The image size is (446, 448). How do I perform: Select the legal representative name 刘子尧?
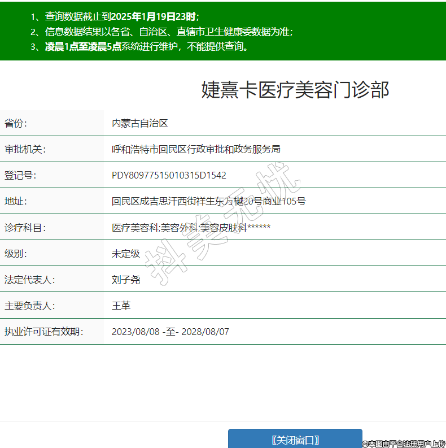(125, 280)
